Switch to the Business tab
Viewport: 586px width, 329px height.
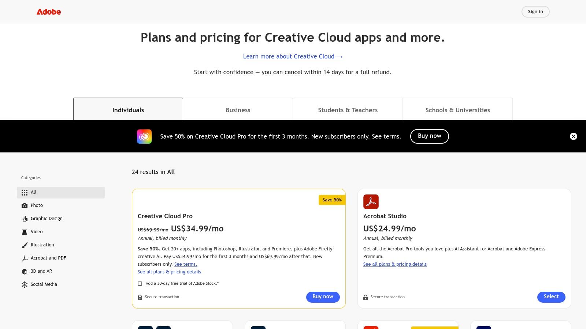(238, 110)
